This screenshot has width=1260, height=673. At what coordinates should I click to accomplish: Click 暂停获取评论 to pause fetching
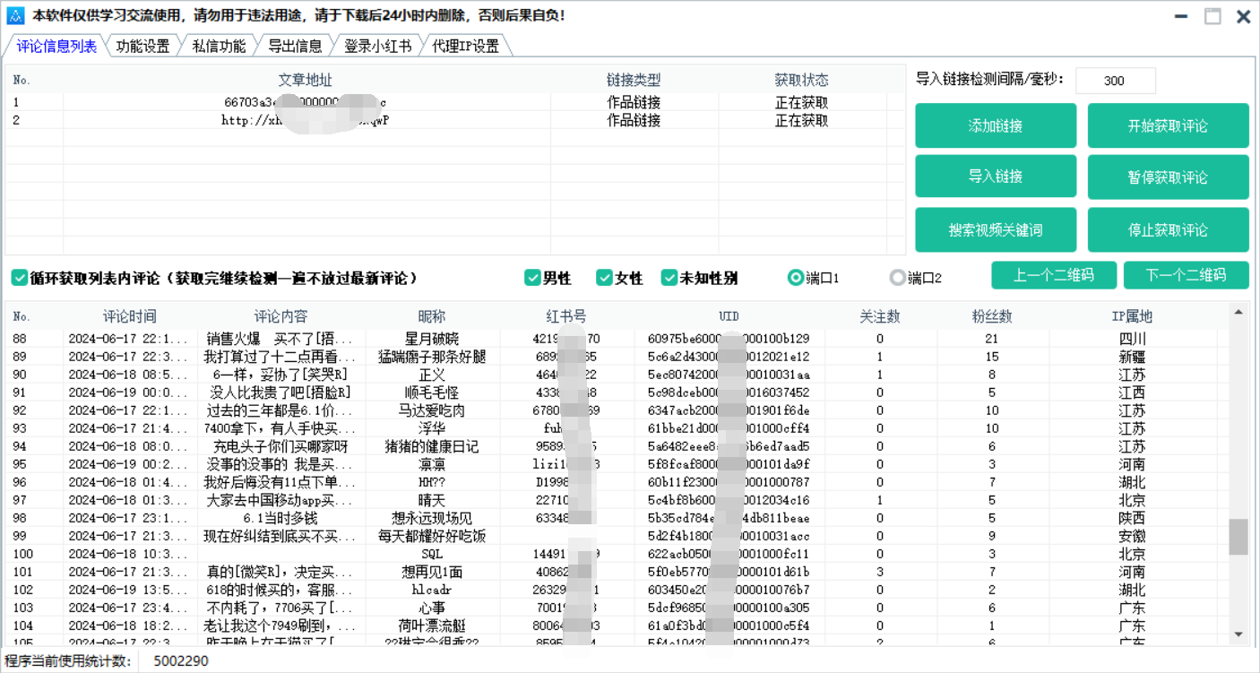pyautogui.click(x=1168, y=177)
